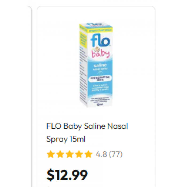Click the second rating star
The height and width of the screenshot is (187, 187).
[x=59, y=154]
